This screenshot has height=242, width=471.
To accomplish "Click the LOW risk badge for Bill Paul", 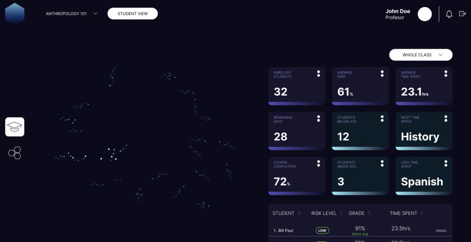I will (x=322, y=230).
